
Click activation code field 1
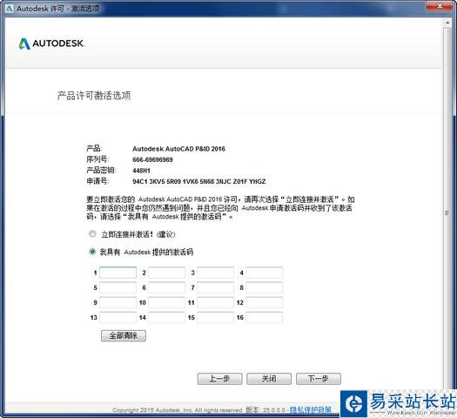tap(118, 273)
